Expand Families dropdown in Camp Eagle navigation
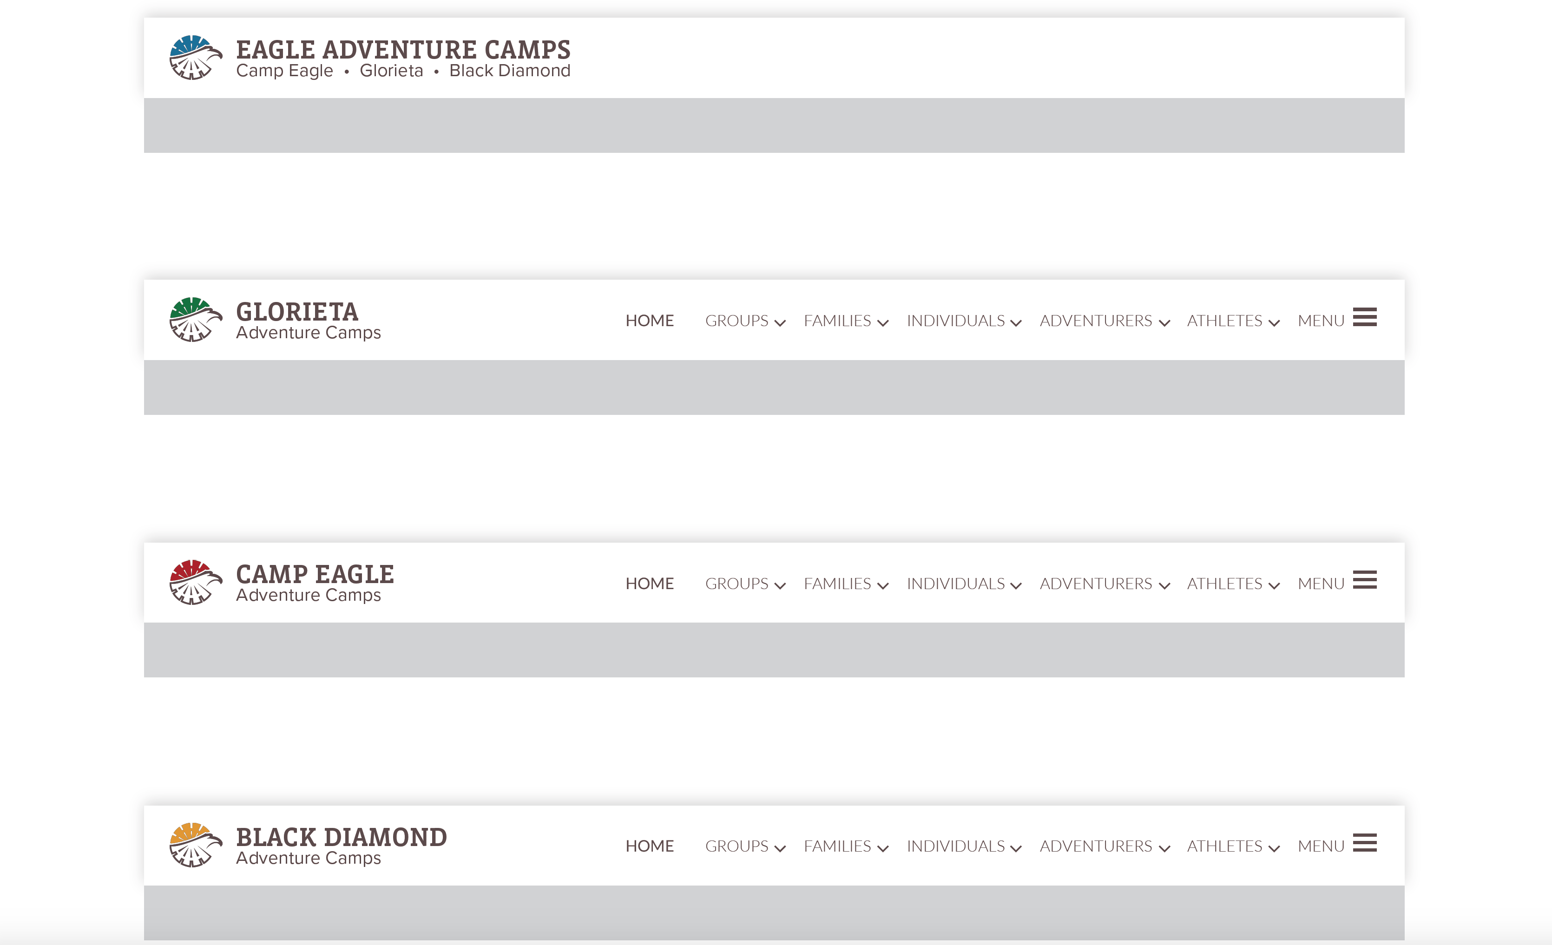The image size is (1552, 945). (x=845, y=584)
